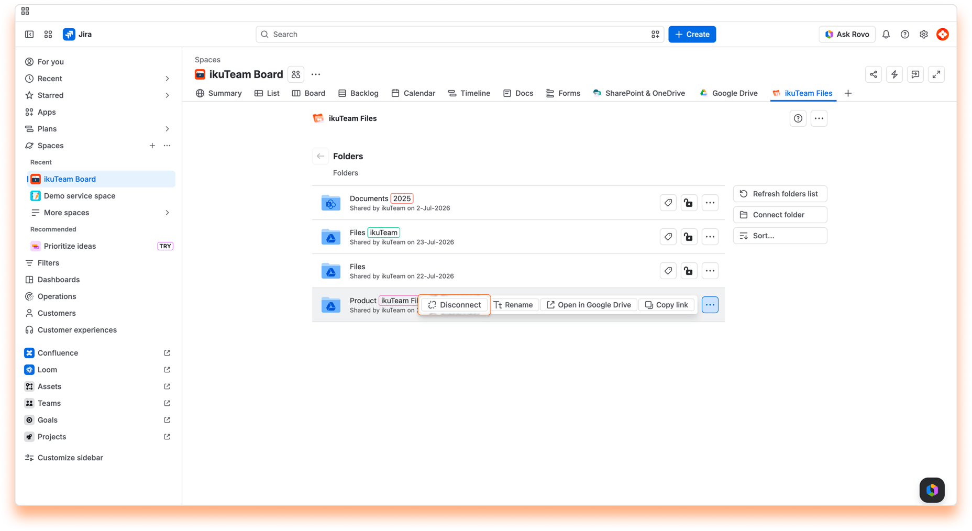This screenshot has width=972, height=531.
Task: Open the Google Drive tab
Action: click(728, 93)
